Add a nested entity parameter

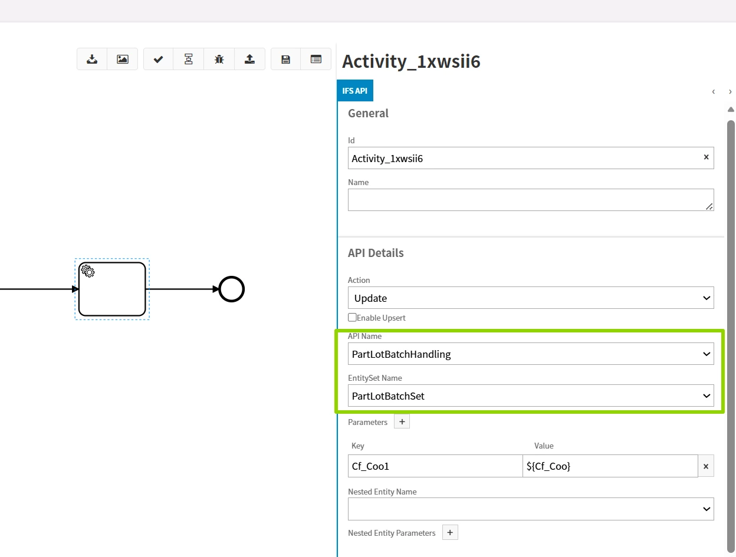point(450,533)
